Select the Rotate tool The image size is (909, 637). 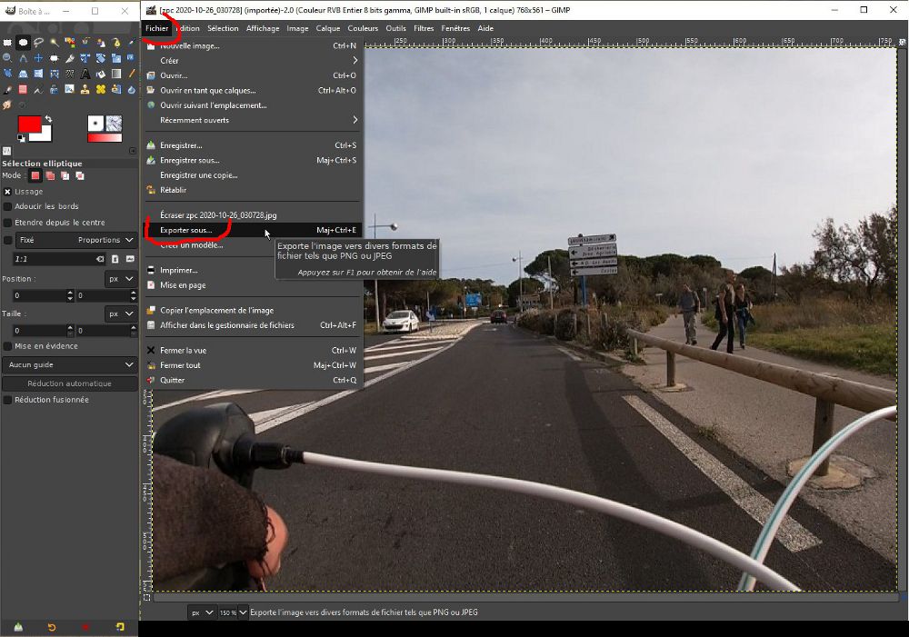click(x=101, y=58)
